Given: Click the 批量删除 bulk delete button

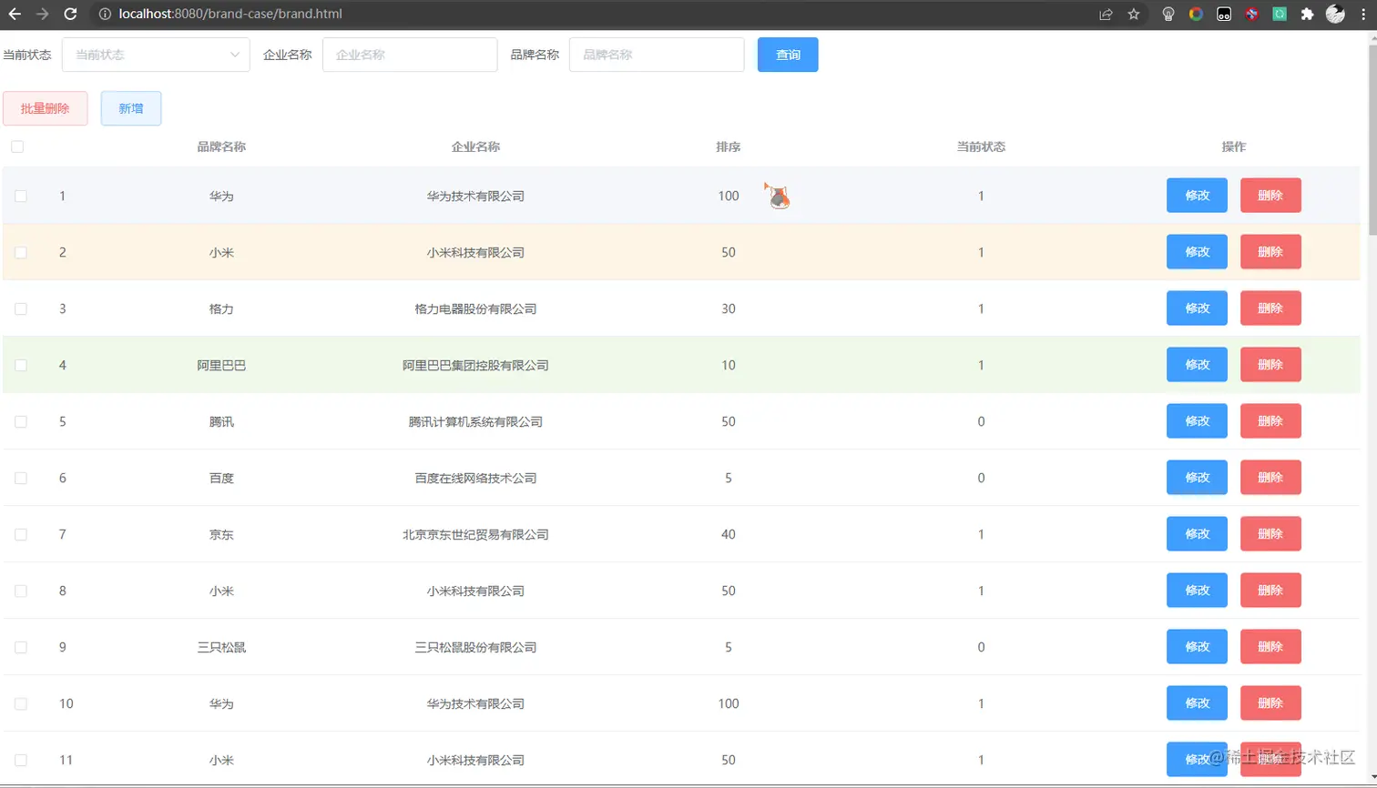Looking at the screenshot, I should pyautogui.click(x=46, y=108).
